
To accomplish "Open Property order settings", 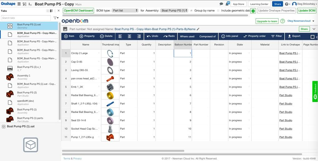I will click(x=254, y=36).
